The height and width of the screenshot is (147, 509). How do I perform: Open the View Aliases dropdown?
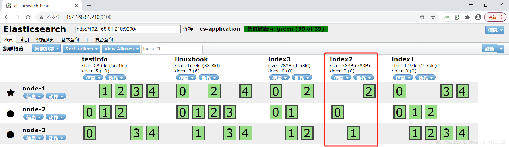tap(121, 49)
